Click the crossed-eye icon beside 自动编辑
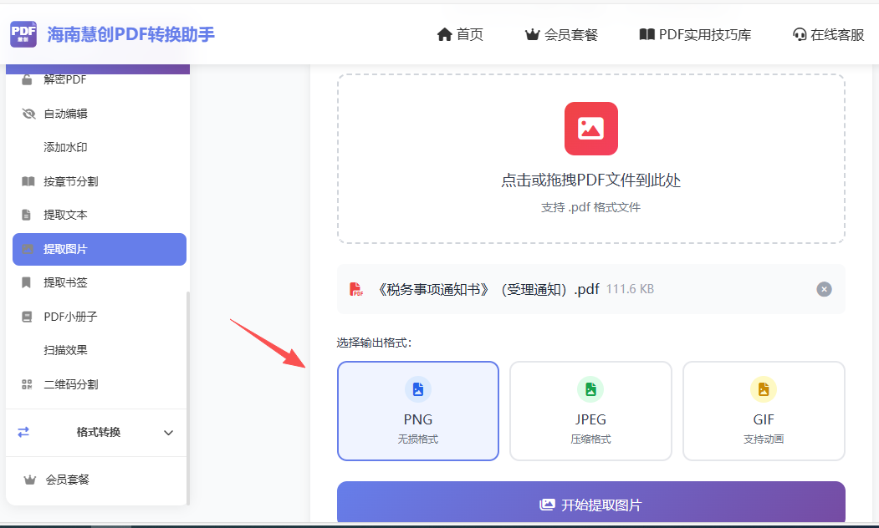This screenshot has height=528, width=879. pyautogui.click(x=28, y=114)
